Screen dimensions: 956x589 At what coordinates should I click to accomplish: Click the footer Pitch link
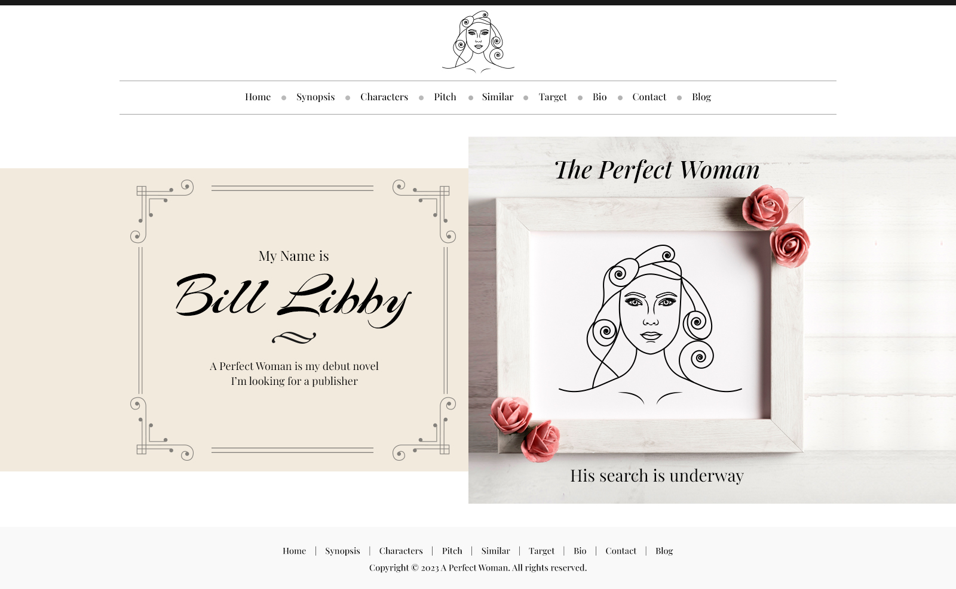pos(452,551)
